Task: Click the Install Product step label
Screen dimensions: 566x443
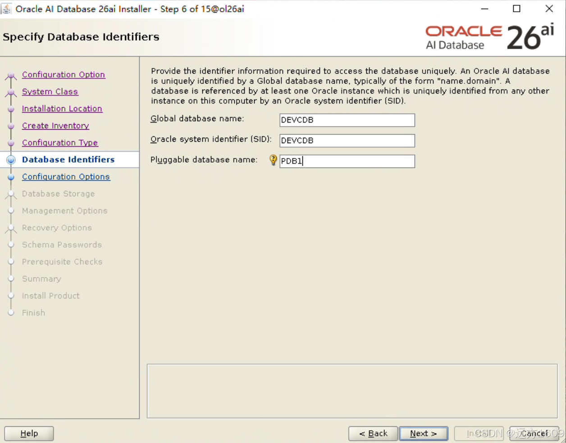Action: tap(51, 296)
